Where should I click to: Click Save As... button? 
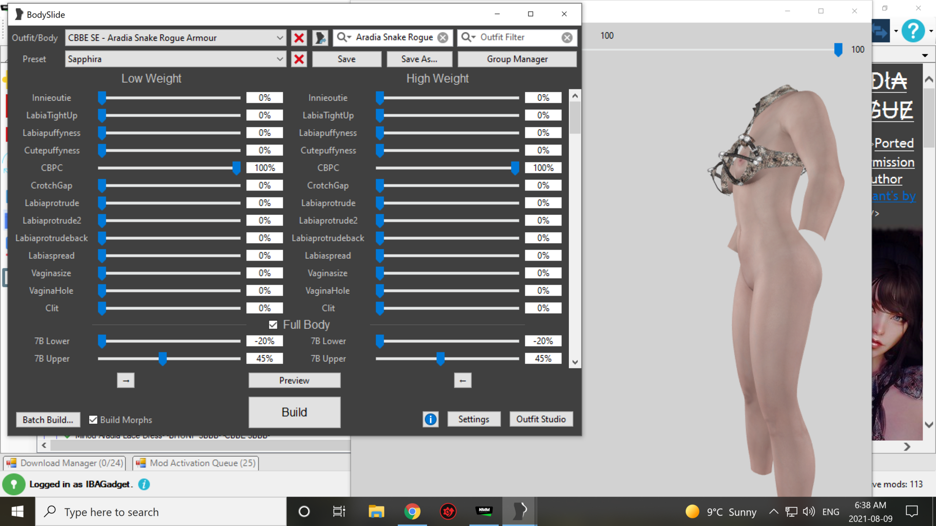tap(419, 59)
